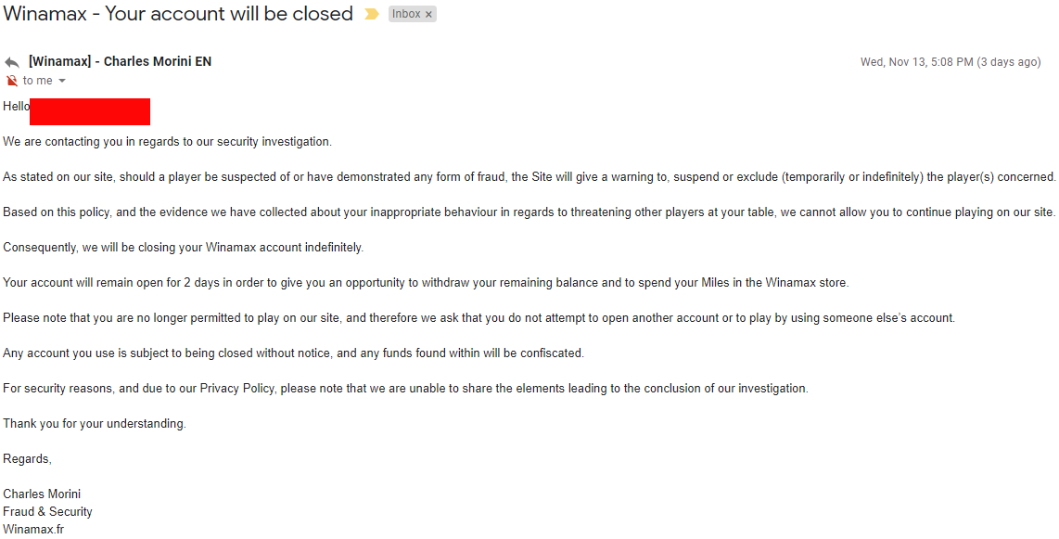Click the Inbox label chip
The image size is (1059, 539).
pos(406,14)
